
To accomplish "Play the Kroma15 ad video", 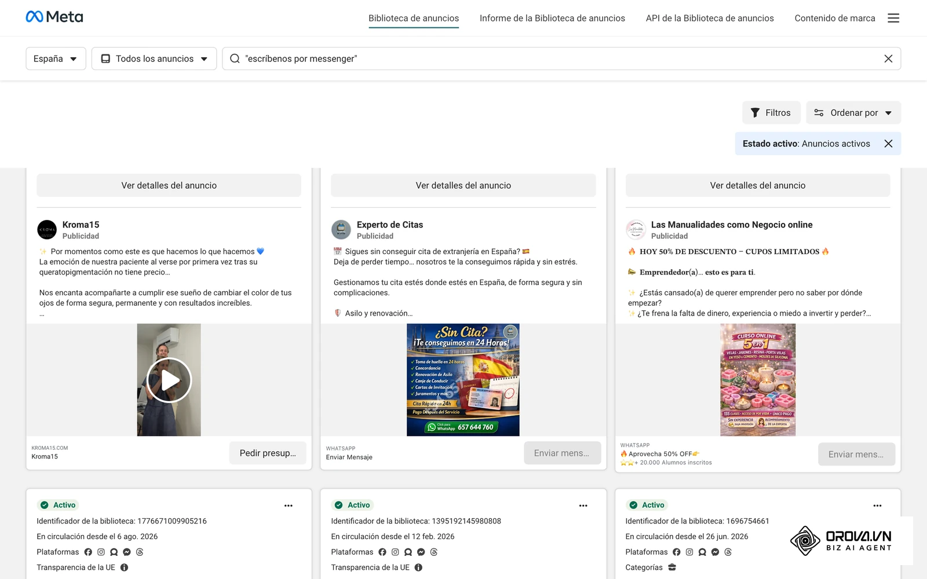I will (x=169, y=380).
